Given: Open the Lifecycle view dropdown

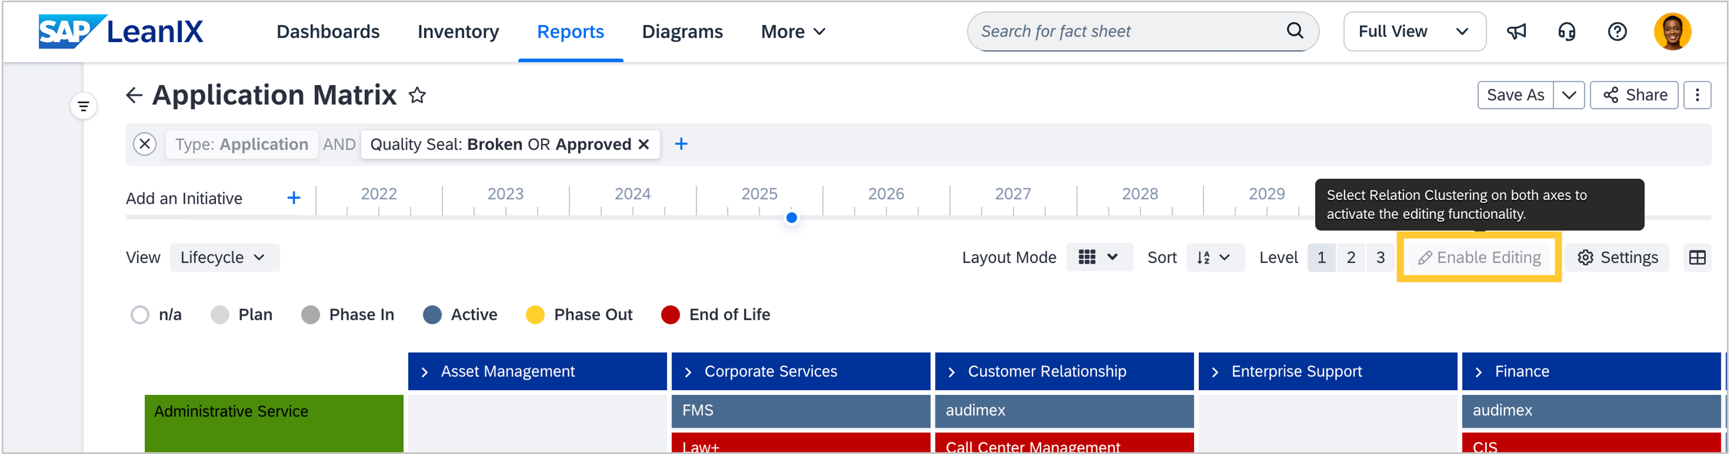Looking at the screenshot, I should tap(224, 258).
